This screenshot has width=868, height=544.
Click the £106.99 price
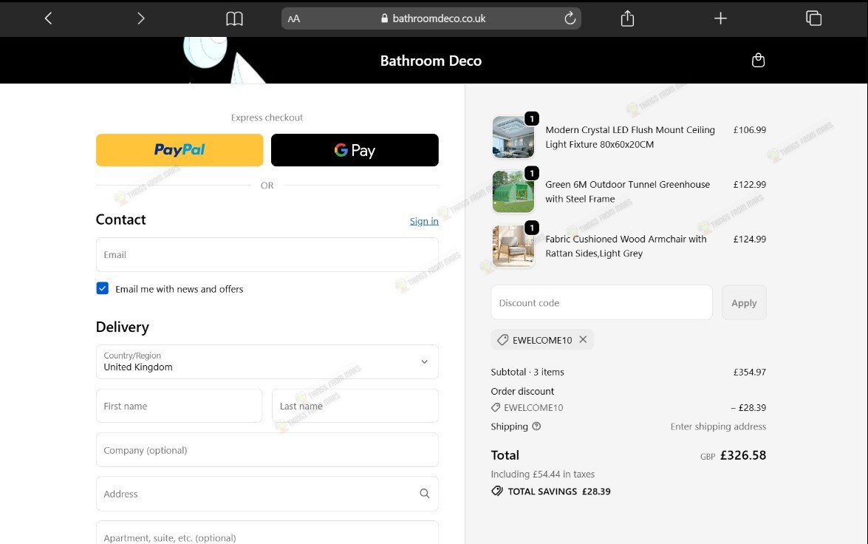coord(750,129)
